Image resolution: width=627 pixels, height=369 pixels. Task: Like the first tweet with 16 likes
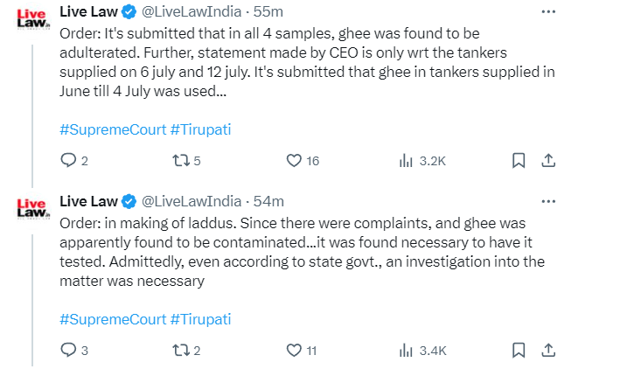[296, 161]
